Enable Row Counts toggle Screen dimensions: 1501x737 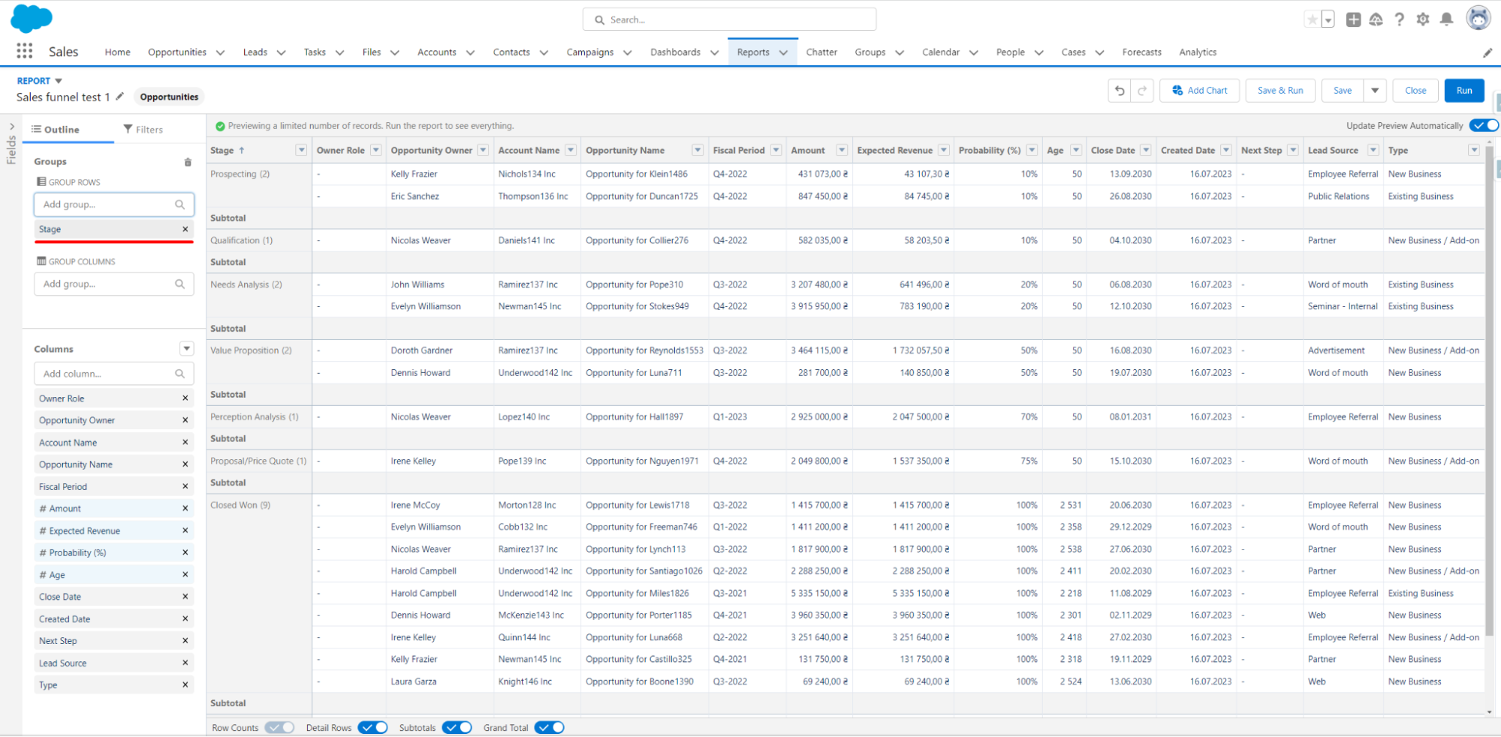coord(279,726)
